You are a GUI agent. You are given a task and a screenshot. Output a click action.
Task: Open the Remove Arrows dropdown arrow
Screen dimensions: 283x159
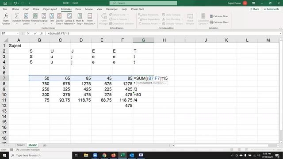160,23
